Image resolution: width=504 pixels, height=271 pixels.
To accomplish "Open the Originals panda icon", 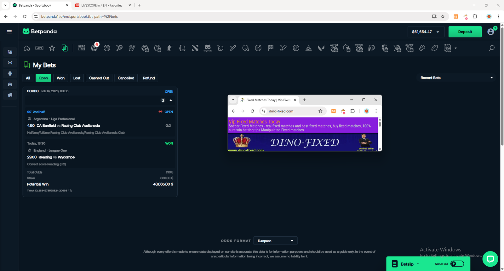I will 208,48.
